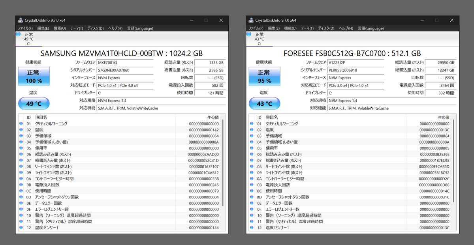Click the SAMSUNG window's SMART list scrollbar
The image size is (474, 245).
(223, 166)
